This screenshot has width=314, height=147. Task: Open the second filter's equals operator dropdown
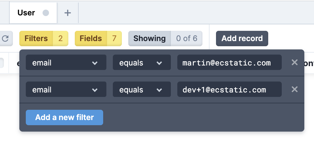[142, 89]
